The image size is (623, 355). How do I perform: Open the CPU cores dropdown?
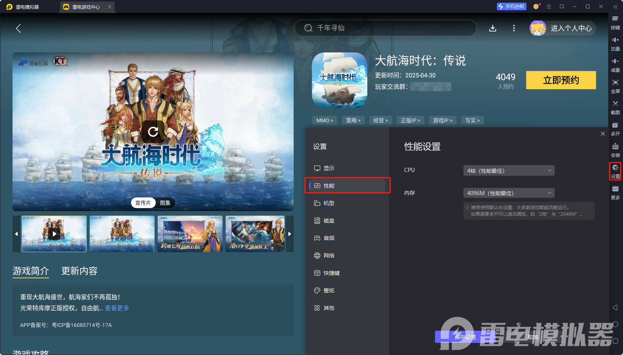[x=509, y=170]
